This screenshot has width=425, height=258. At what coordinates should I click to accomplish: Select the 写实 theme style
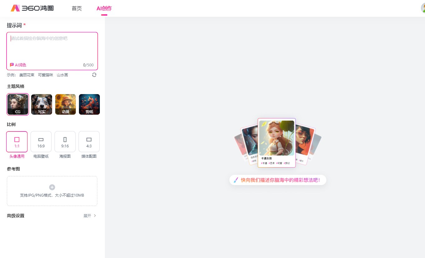click(x=42, y=104)
